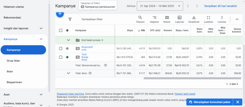Screen dimensions: 245x107
Task: Tick the select-all checkbox in header
Action: click(x=61, y=30)
